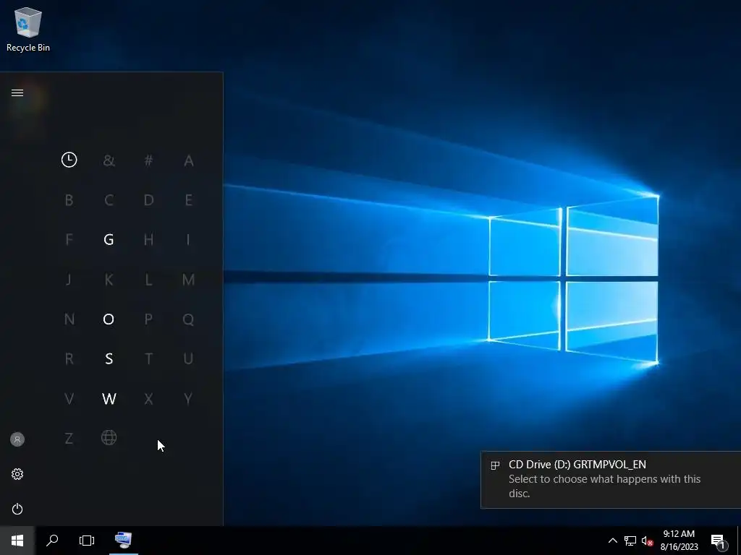Jump to apps starting with G

tap(109, 240)
